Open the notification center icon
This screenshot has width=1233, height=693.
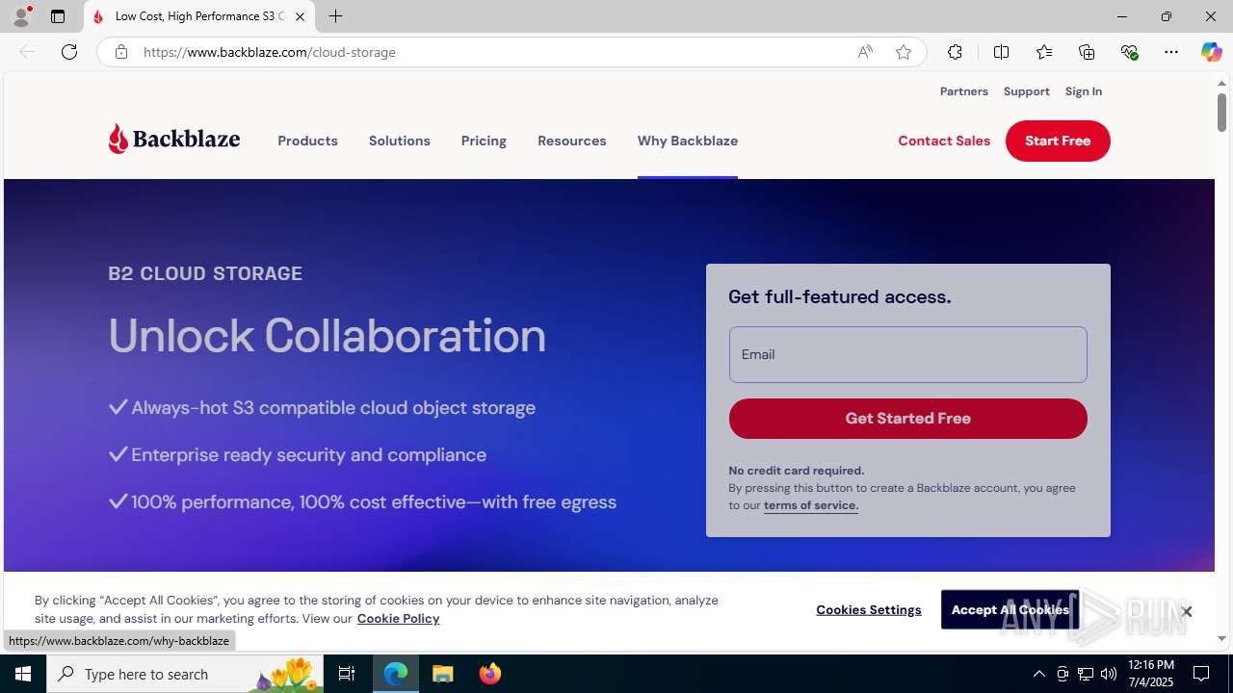1202,674
